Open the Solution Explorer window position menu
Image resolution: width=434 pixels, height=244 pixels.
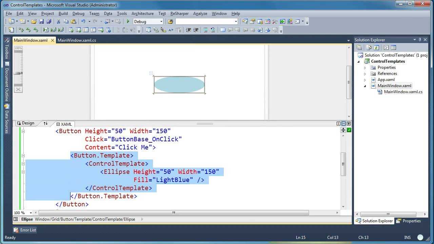click(414, 40)
